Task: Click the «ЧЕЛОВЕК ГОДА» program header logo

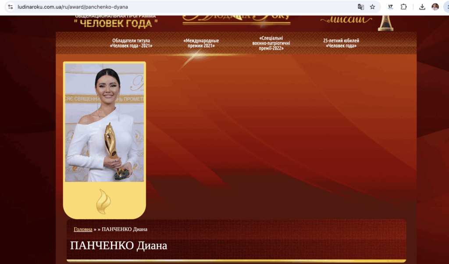Action: tap(116, 22)
